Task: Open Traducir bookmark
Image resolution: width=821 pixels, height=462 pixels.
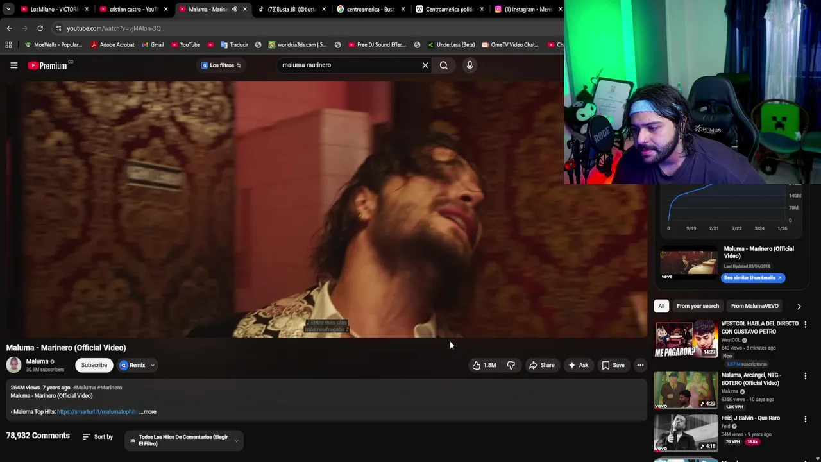Action: click(x=234, y=45)
